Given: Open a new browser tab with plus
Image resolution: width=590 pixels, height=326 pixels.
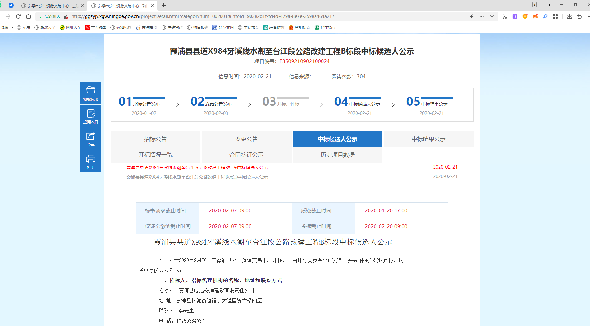Looking at the screenshot, I should point(163,5).
